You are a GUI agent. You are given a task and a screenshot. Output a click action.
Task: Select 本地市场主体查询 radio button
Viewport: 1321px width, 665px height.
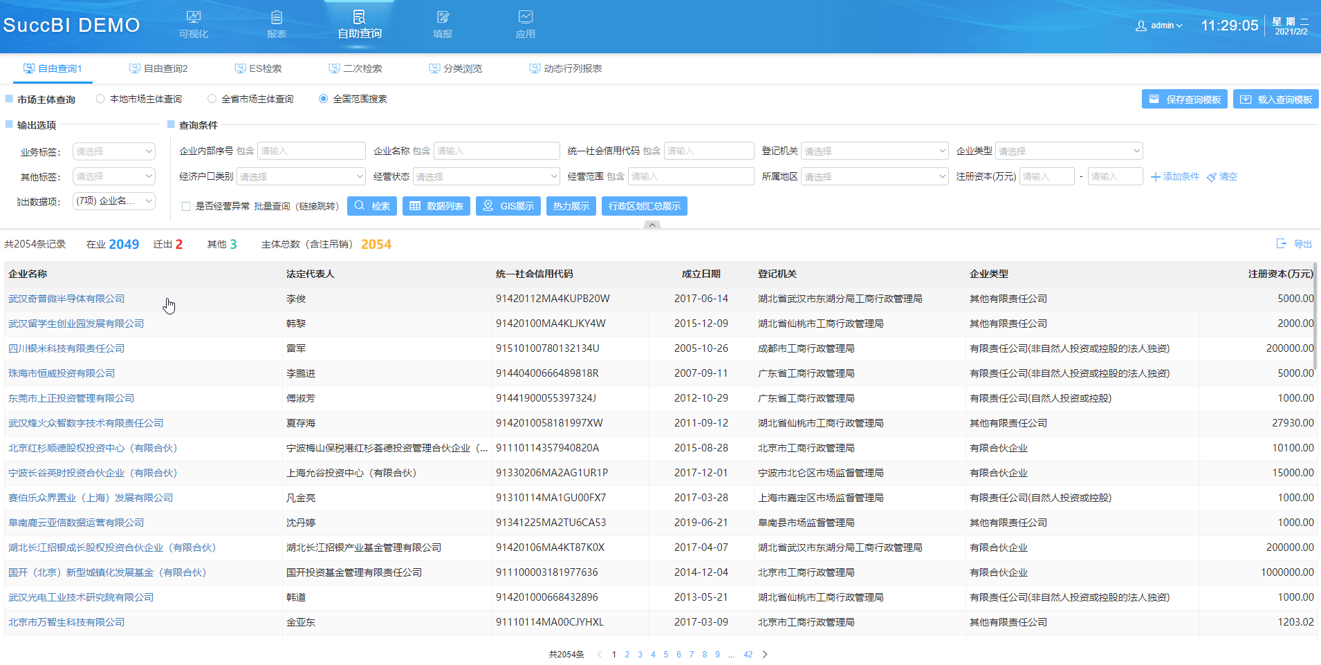(x=101, y=99)
